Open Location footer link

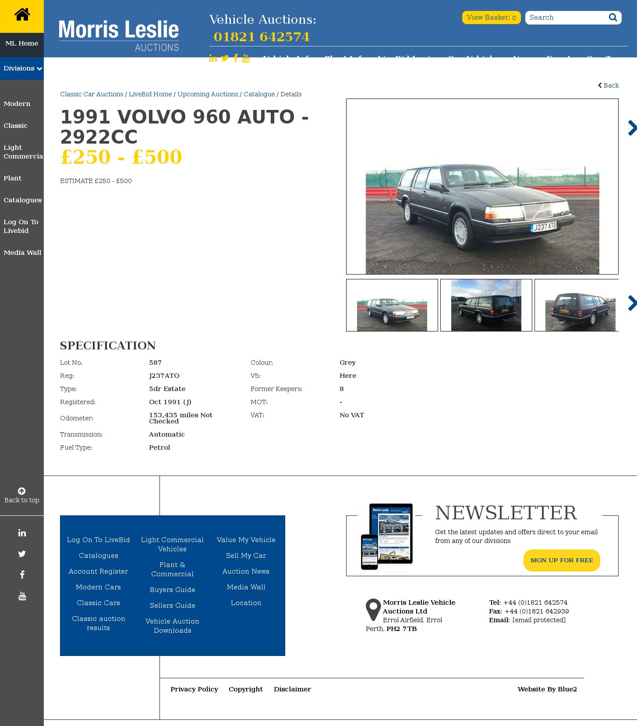point(246,603)
